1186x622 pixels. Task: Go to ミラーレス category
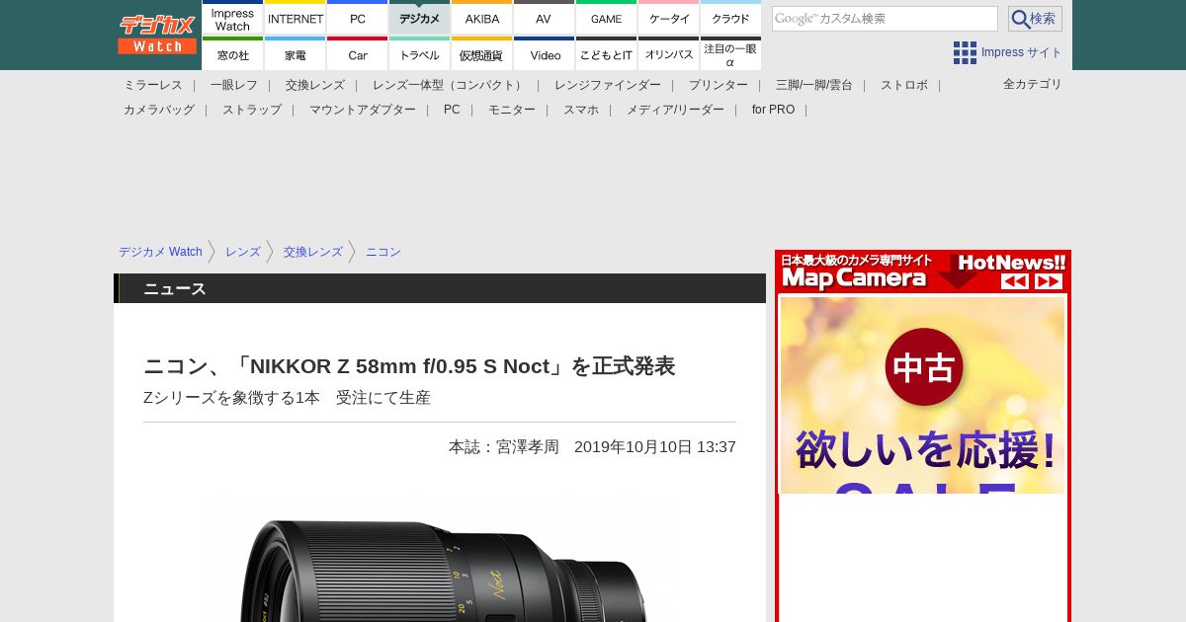click(x=153, y=85)
